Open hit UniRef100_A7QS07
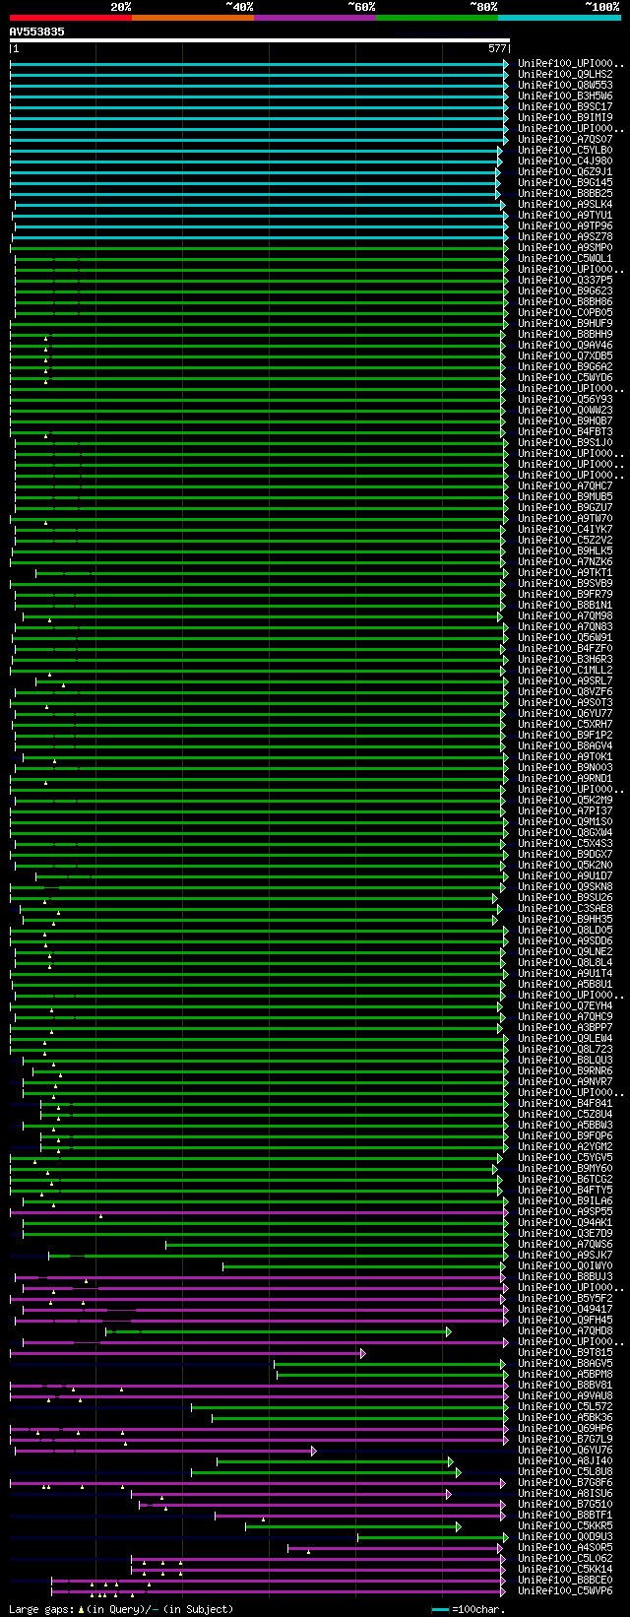The height and width of the screenshot is (1617, 630). [x=565, y=139]
